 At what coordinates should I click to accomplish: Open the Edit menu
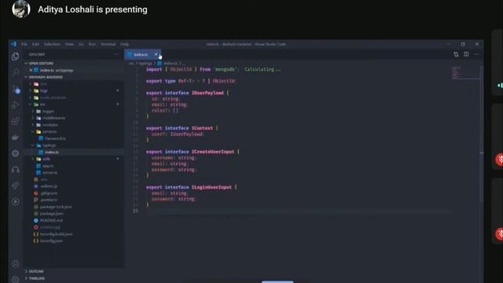pyautogui.click(x=35, y=44)
